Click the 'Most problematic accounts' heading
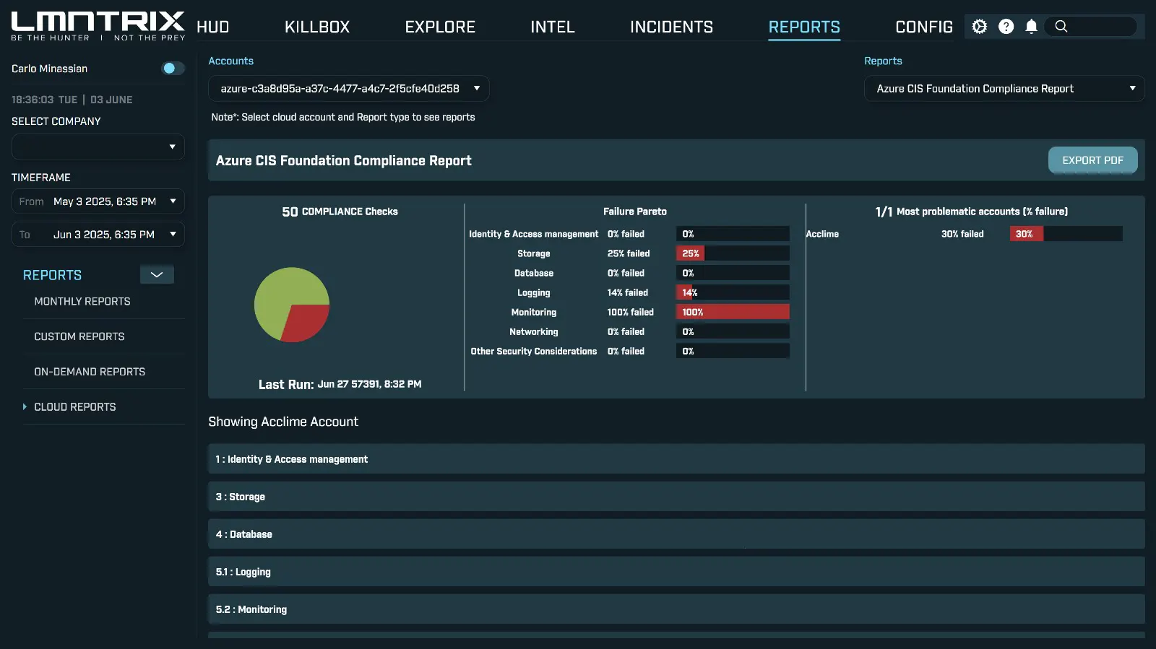 (972, 212)
